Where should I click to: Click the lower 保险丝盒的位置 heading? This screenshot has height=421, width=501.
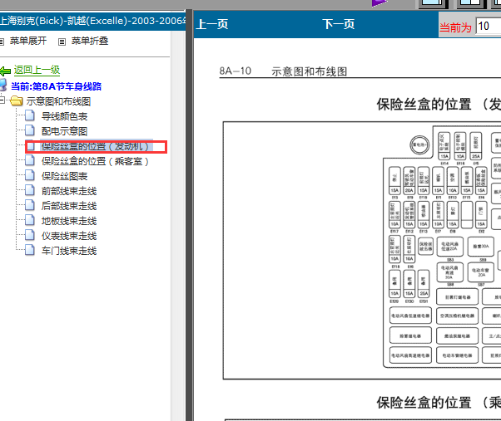439,403
